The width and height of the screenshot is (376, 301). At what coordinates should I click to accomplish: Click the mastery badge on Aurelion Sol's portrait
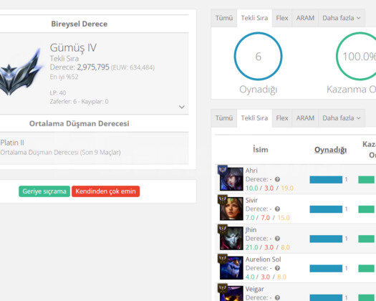(223, 259)
